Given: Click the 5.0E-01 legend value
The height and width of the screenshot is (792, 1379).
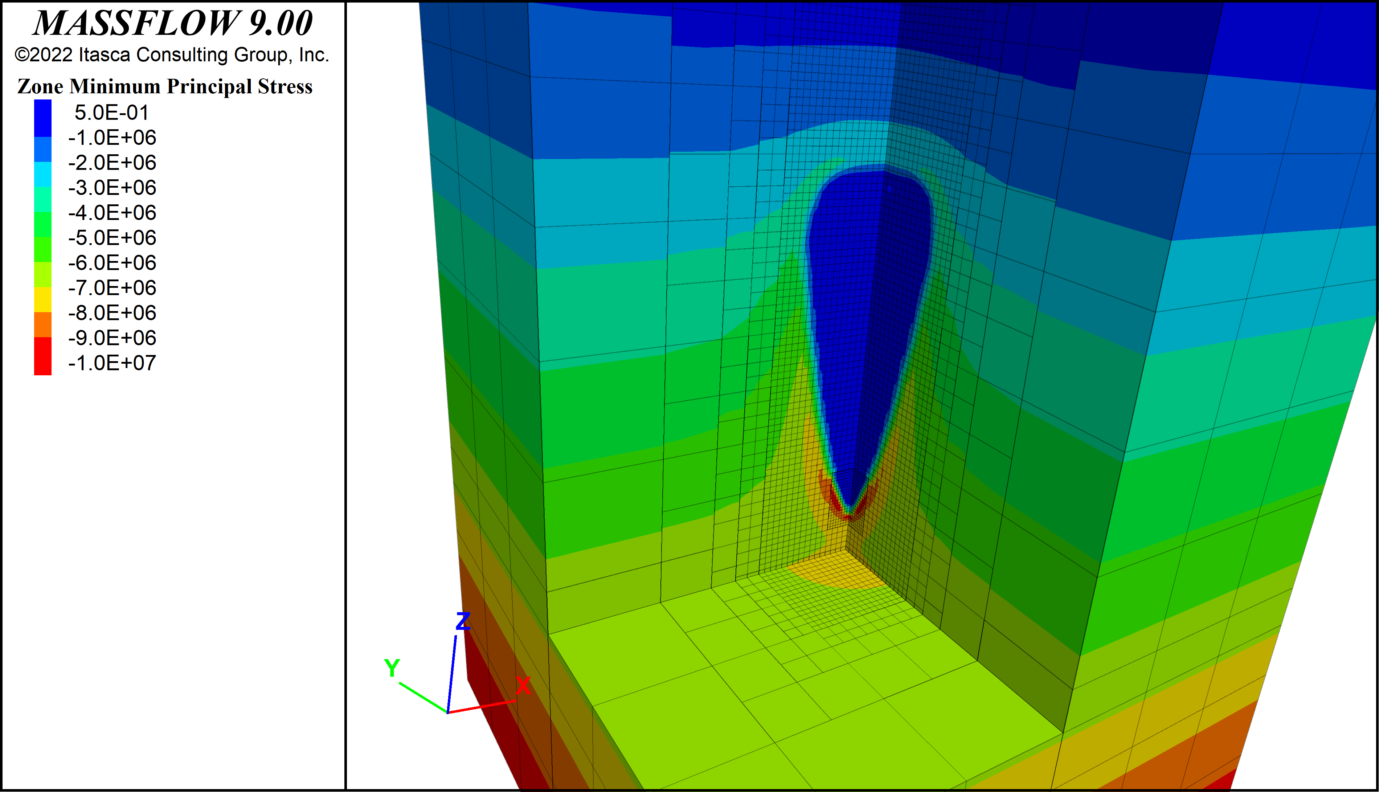Looking at the screenshot, I should [111, 113].
